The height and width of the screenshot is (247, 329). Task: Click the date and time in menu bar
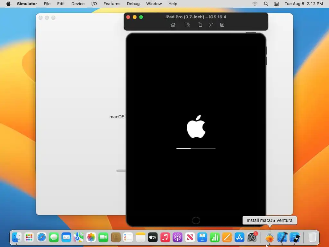coord(304,4)
